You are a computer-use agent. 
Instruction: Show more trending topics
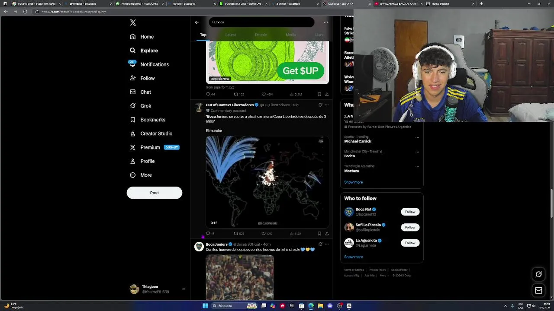tap(354, 182)
